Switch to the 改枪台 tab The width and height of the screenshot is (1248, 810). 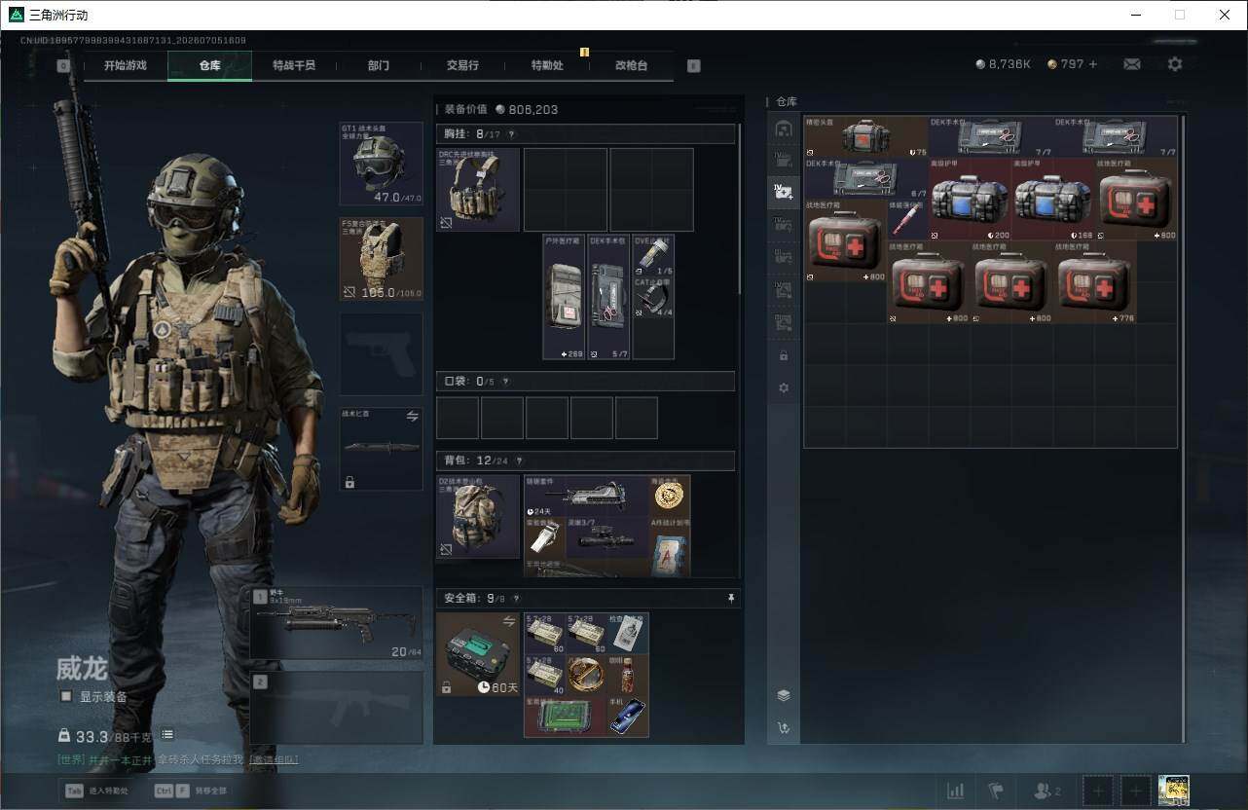(631, 65)
